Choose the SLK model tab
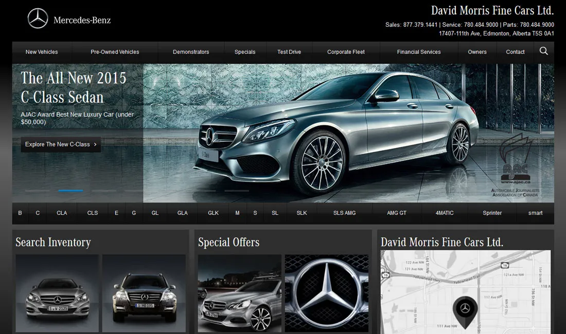566x334 pixels. tap(302, 213)
